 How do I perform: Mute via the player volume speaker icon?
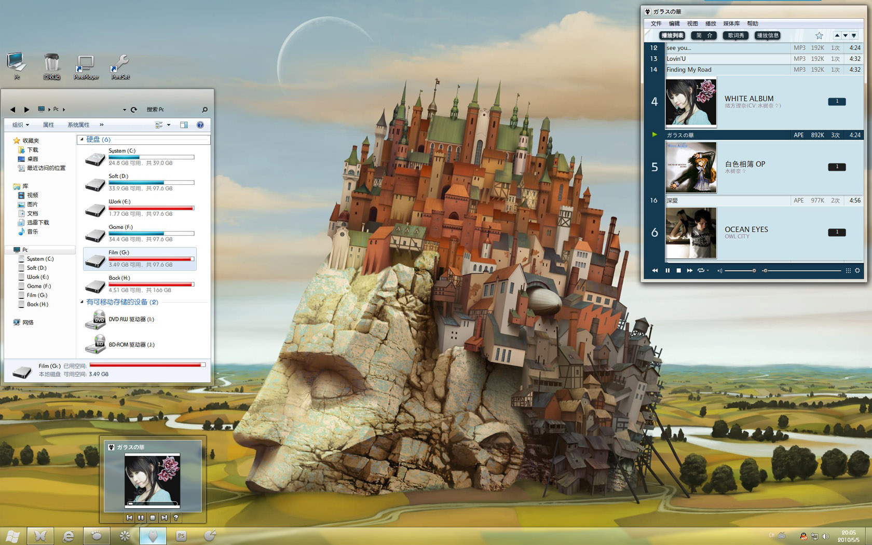coord(719,270)
